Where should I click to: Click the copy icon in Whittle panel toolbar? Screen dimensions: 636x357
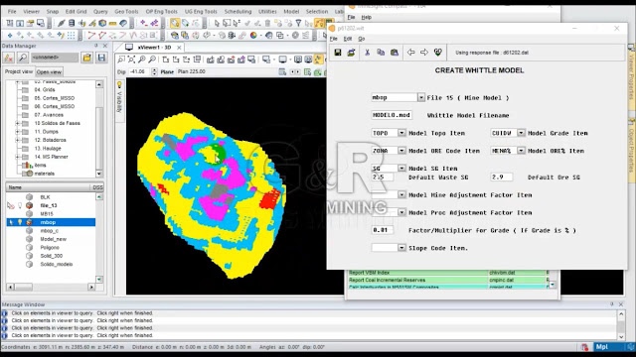click(x=381, y=53)
